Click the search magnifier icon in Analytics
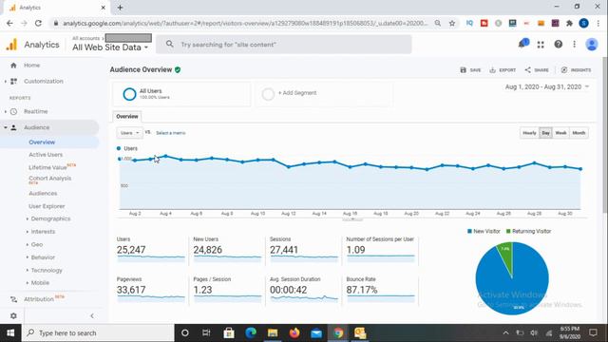This screenshot has width=608, height=342. click(x=169, y=45)
